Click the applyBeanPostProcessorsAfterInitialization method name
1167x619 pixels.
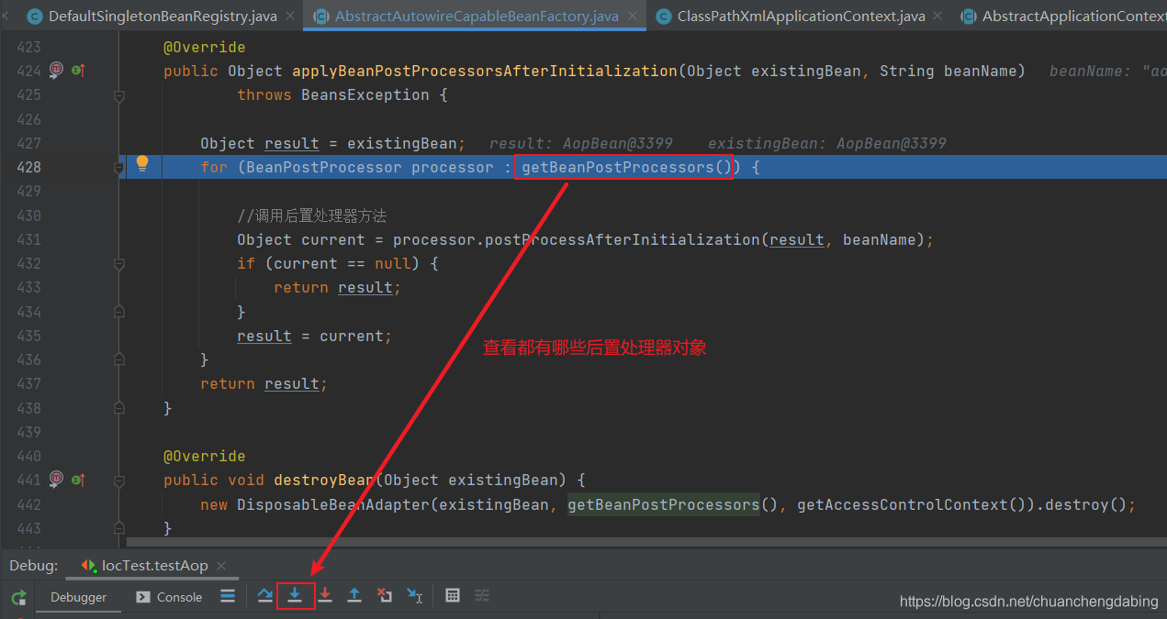point(485,71)
